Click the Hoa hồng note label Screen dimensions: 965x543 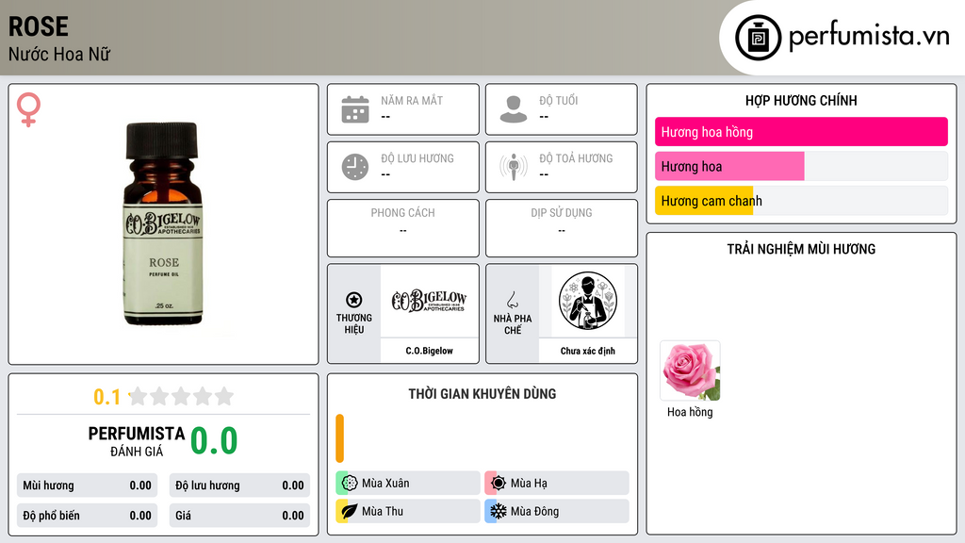[x=690, y=412]
